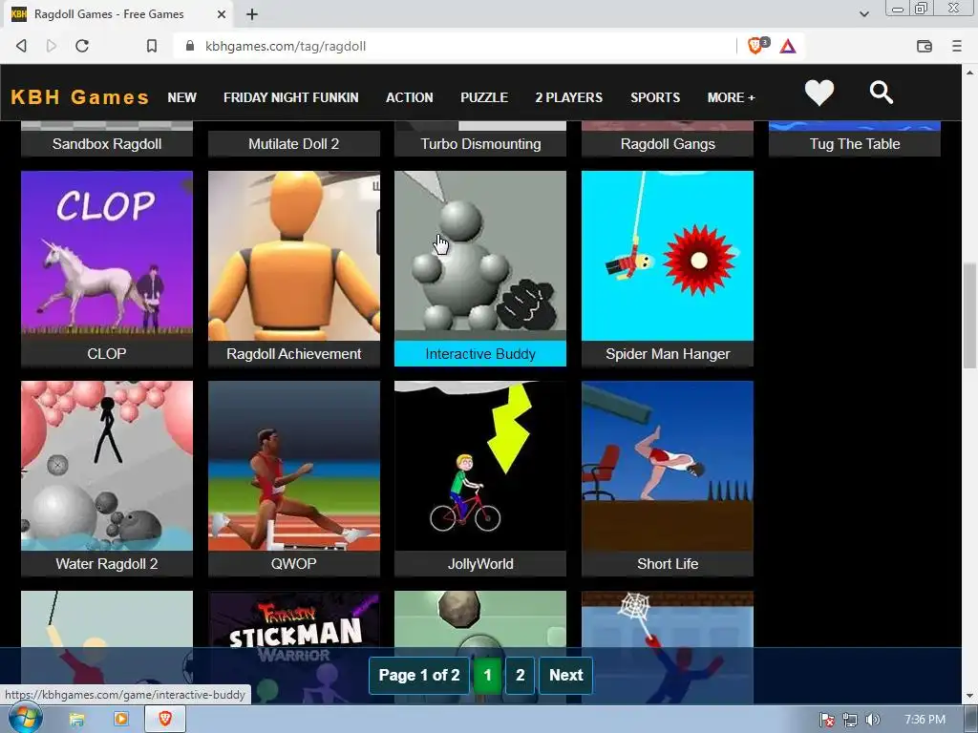Open the SPORTS category
The image size is (978, 733).
point(655,97)
